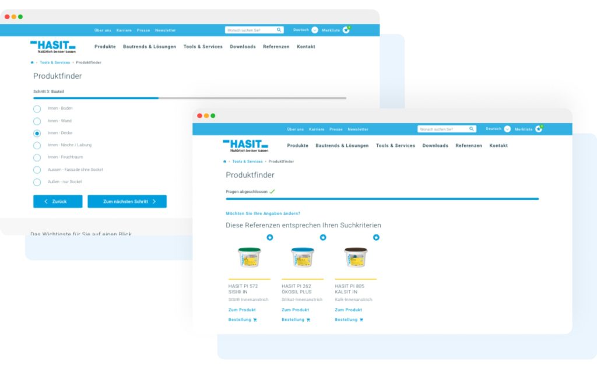Open "Zum Produkt" for HASIT PI 805

click(x=349, y=310)
